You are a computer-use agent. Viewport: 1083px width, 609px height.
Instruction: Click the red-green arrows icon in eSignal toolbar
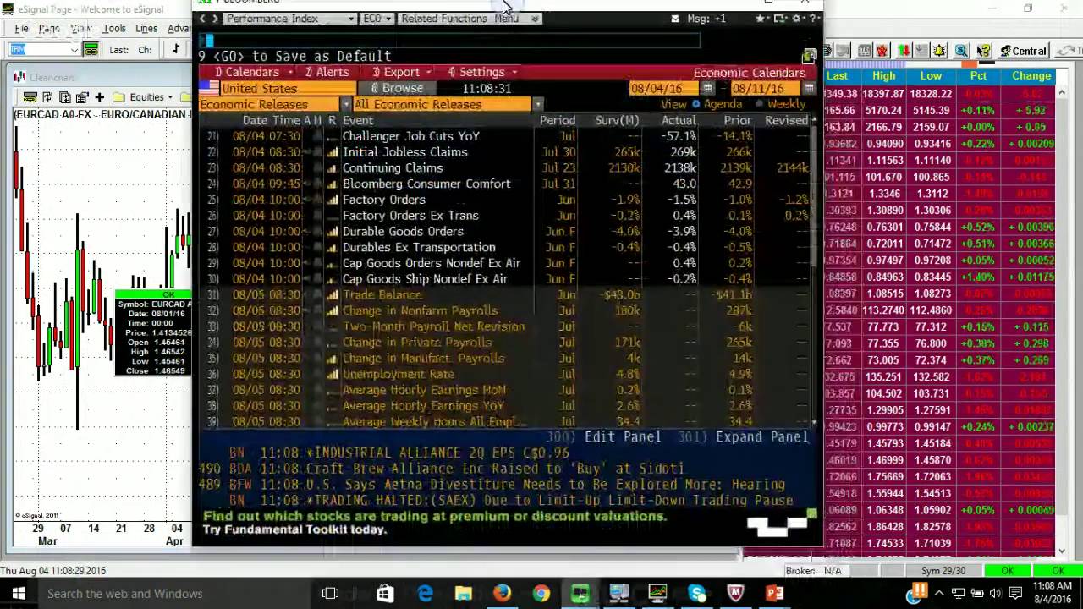[x=904, y=51]
